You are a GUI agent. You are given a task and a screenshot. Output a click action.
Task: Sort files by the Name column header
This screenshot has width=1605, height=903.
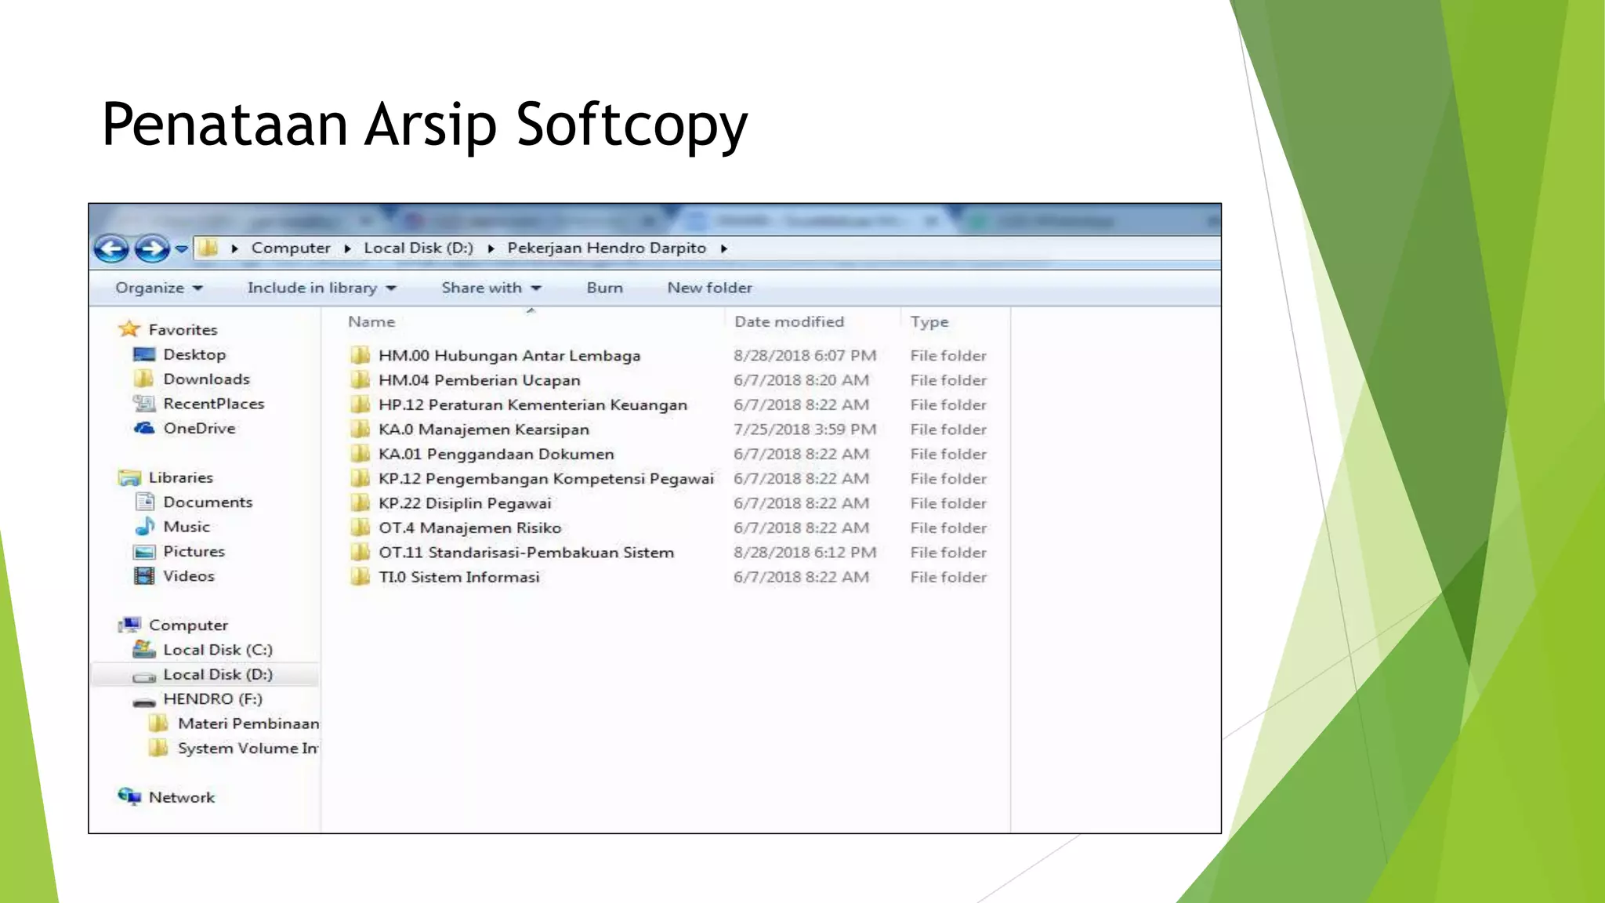tap(371, 322)
